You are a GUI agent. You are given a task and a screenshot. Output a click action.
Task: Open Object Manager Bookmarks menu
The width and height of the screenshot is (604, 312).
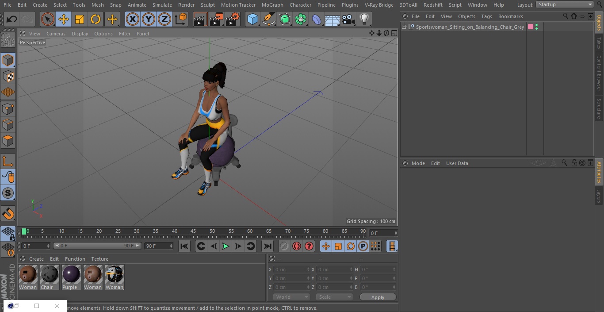[x=511, y=16]
